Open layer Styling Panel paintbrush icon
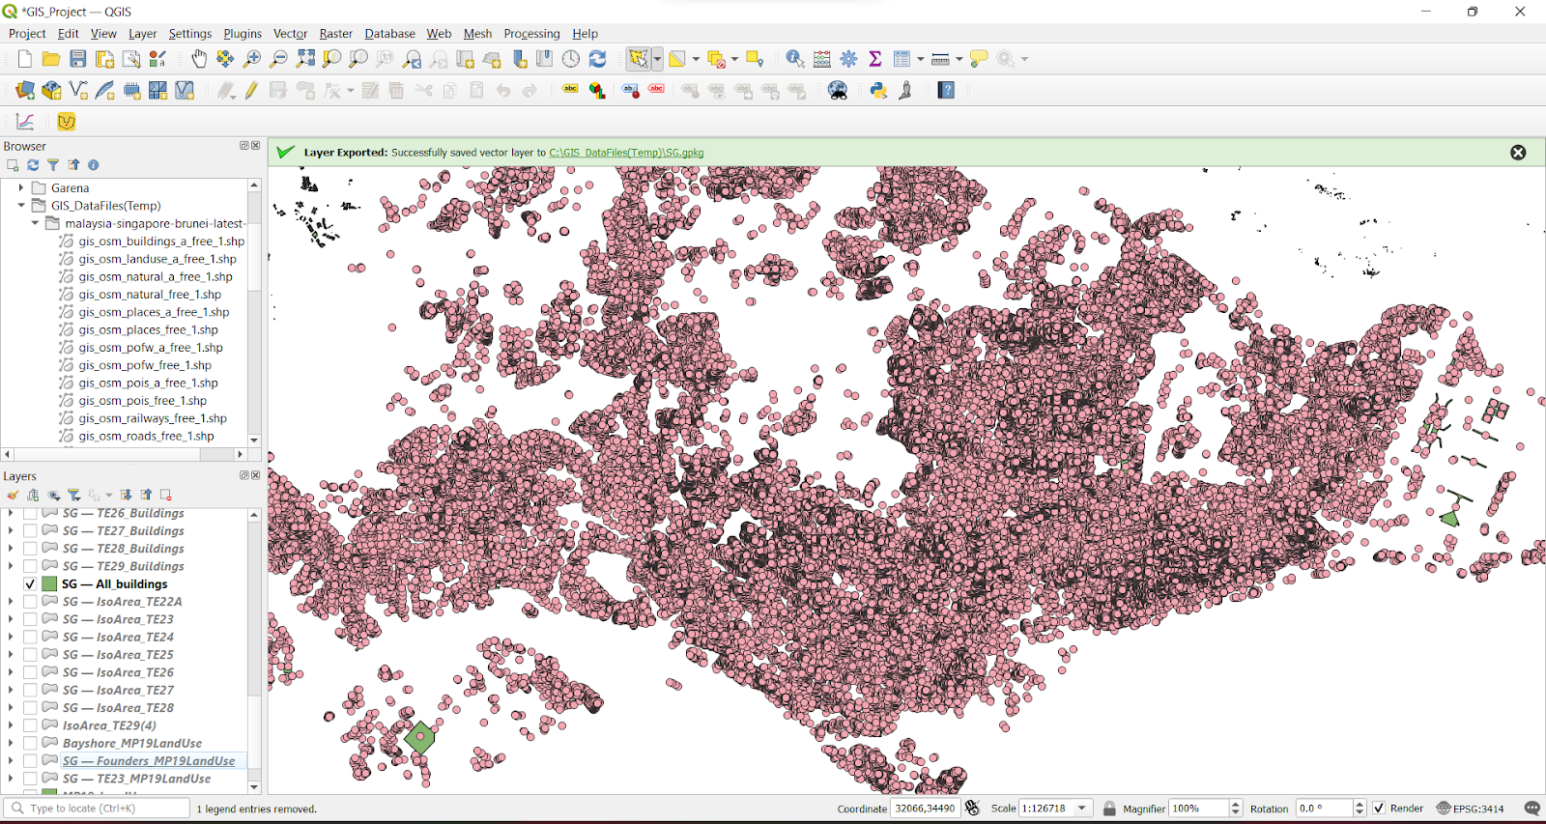1546x824 pixels. point(13,495)
